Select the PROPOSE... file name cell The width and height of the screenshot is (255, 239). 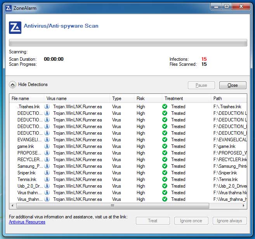[29, 153]
